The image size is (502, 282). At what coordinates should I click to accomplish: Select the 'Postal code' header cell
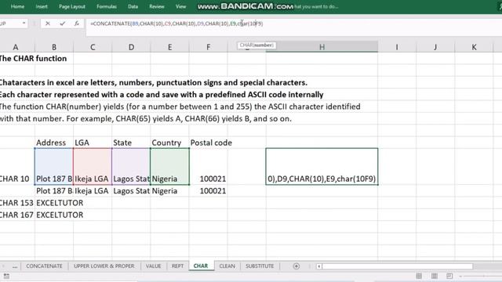click(x=209, y=143)
